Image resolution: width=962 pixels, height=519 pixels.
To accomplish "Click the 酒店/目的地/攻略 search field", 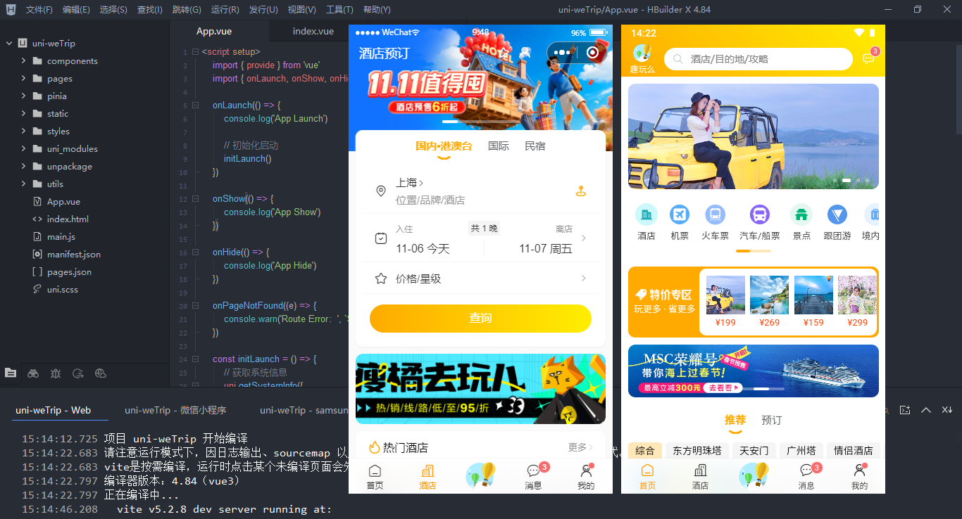I will [x=758, y=59].
